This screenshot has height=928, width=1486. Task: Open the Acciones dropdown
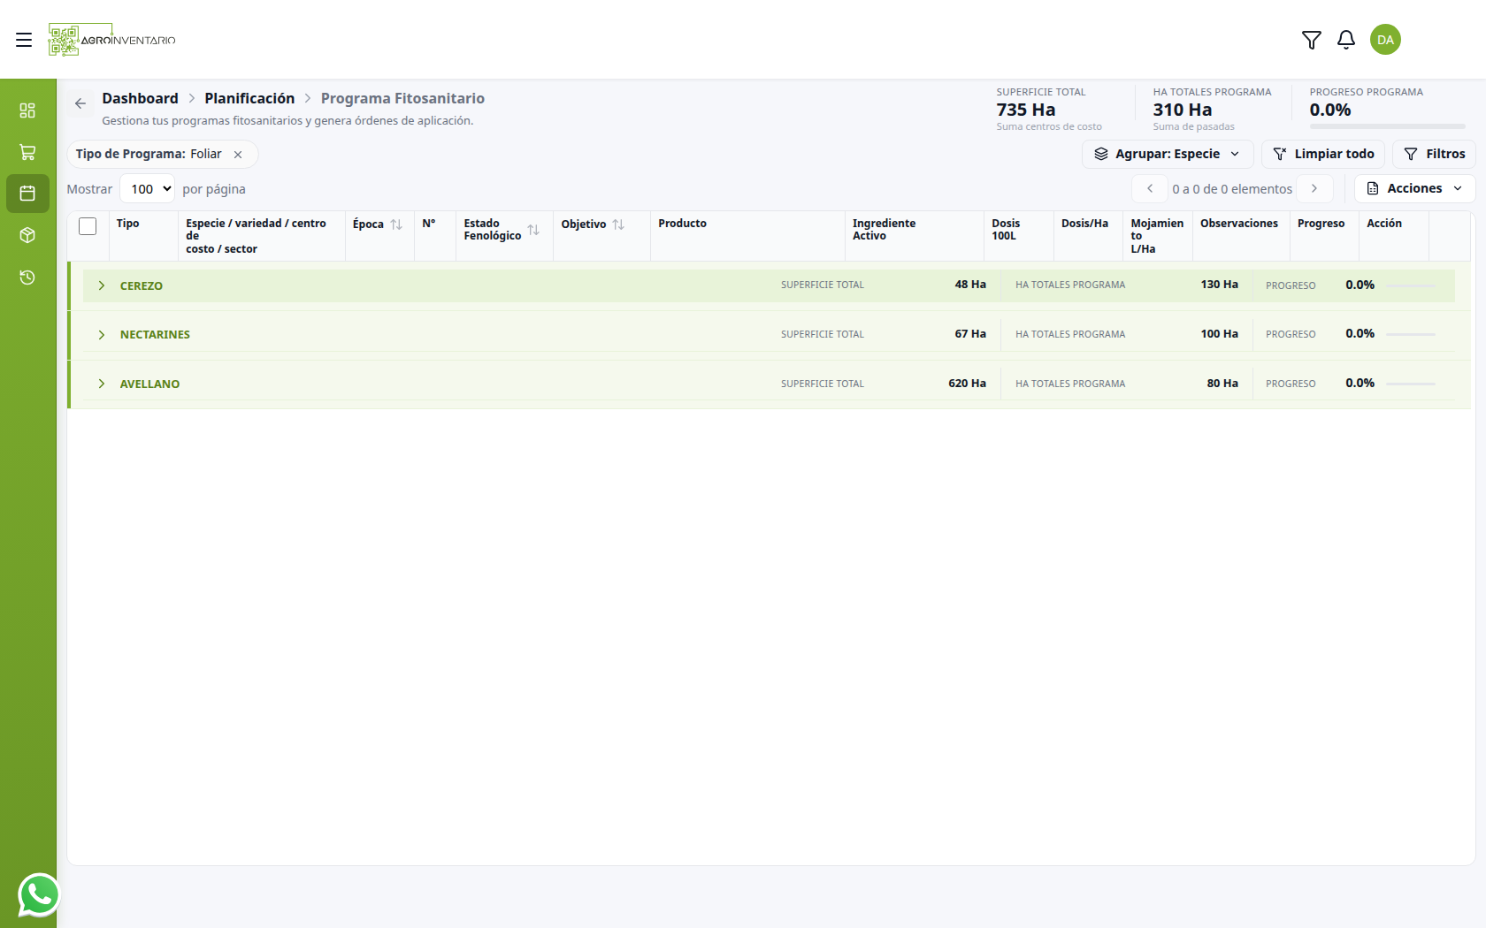(x=1414, y=188)
